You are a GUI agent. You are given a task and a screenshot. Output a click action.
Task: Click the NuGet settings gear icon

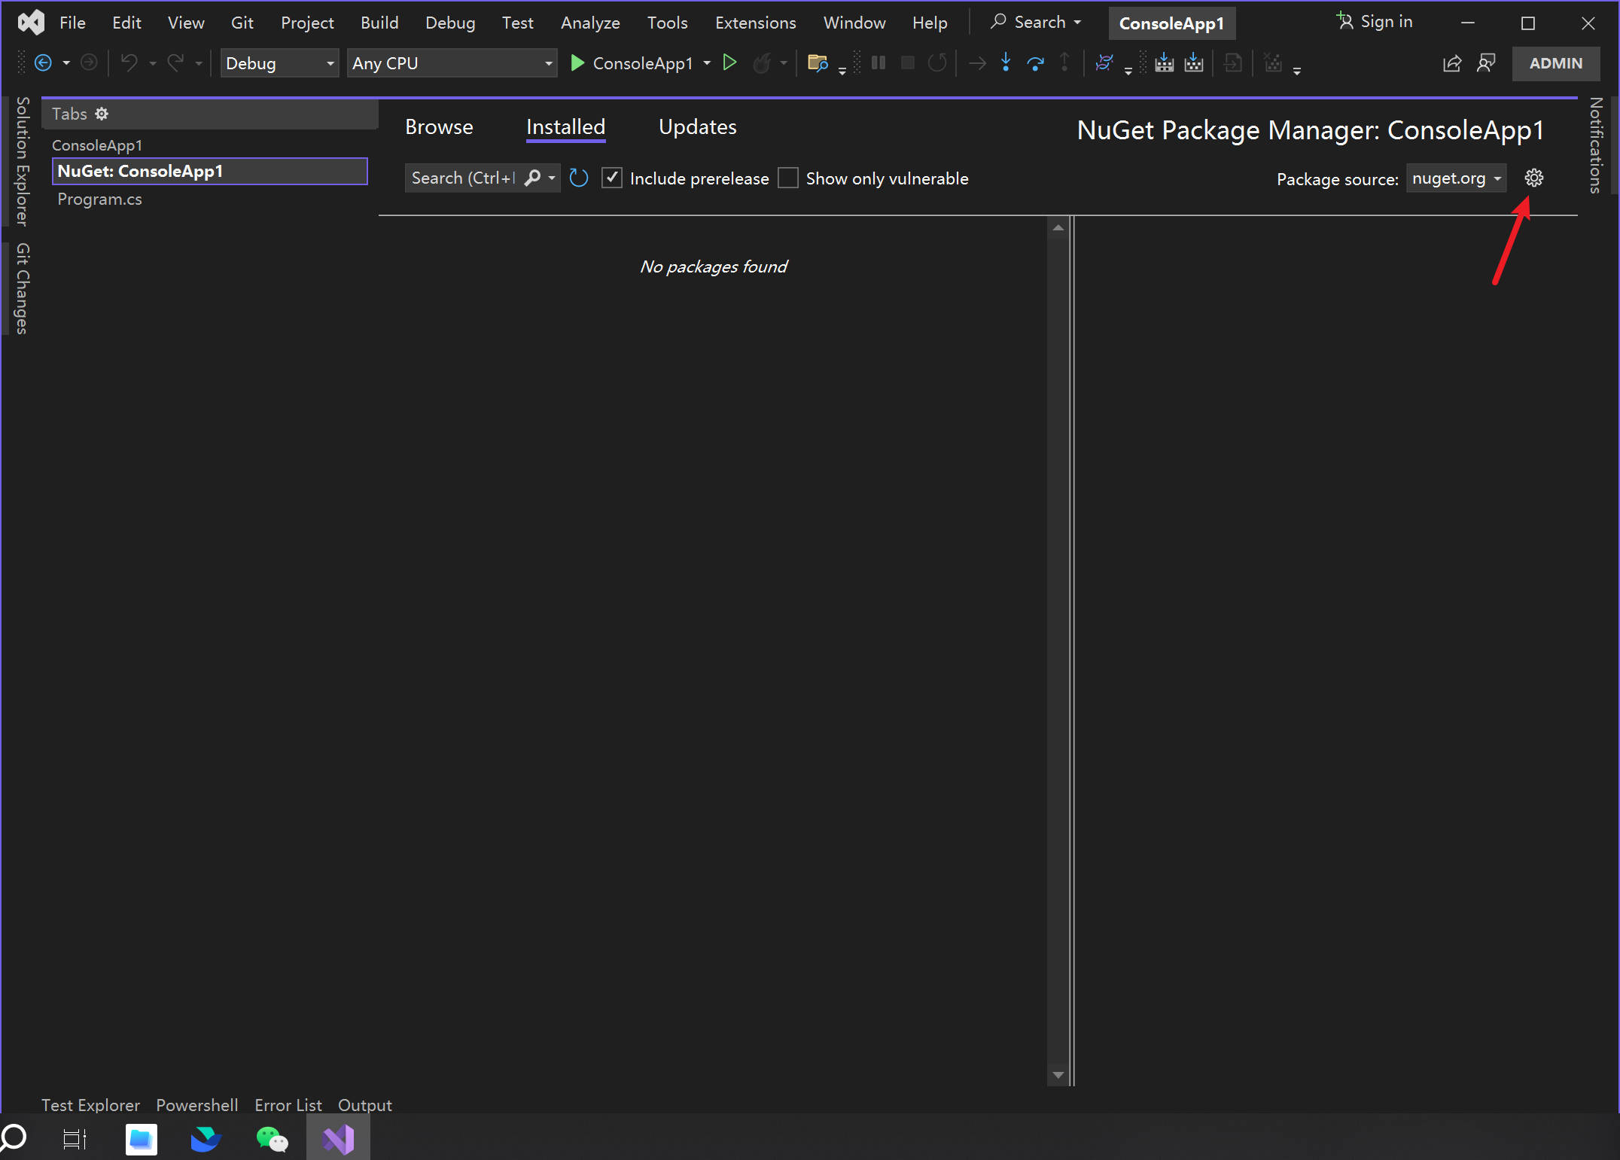1533,178
